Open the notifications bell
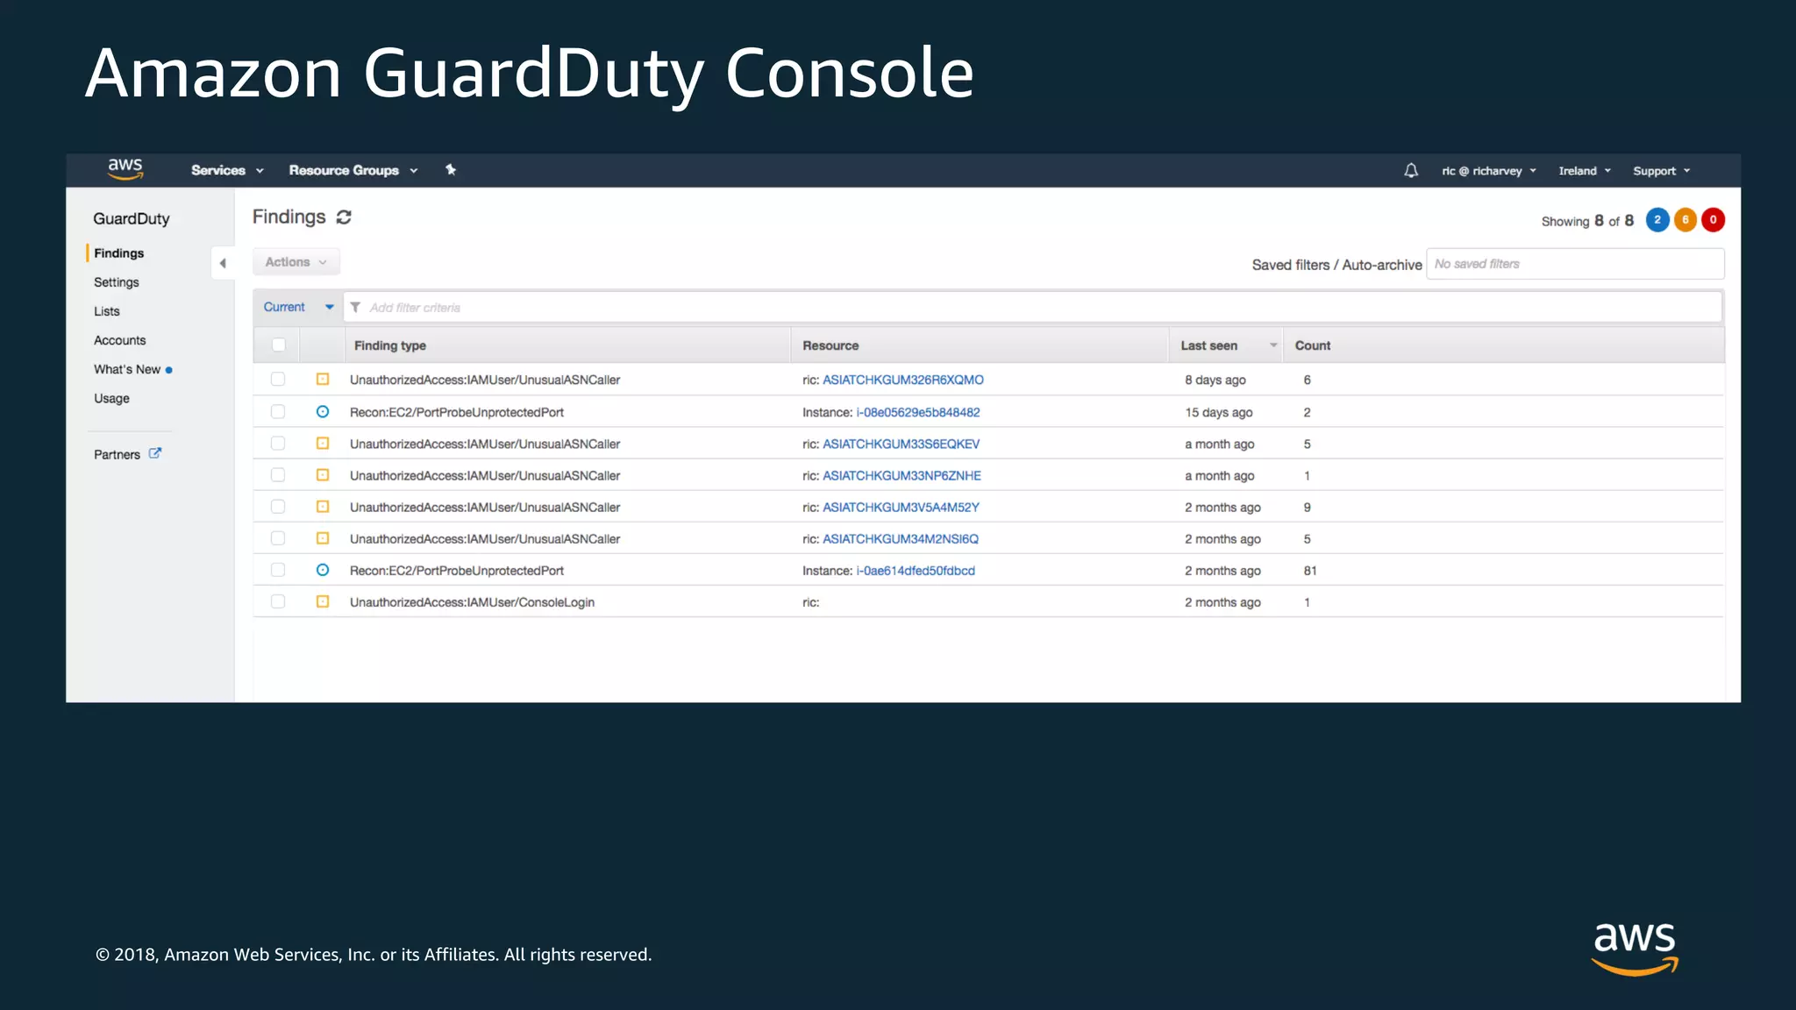 click(1410, 171)
